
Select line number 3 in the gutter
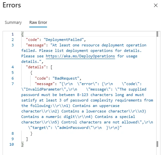13,45
